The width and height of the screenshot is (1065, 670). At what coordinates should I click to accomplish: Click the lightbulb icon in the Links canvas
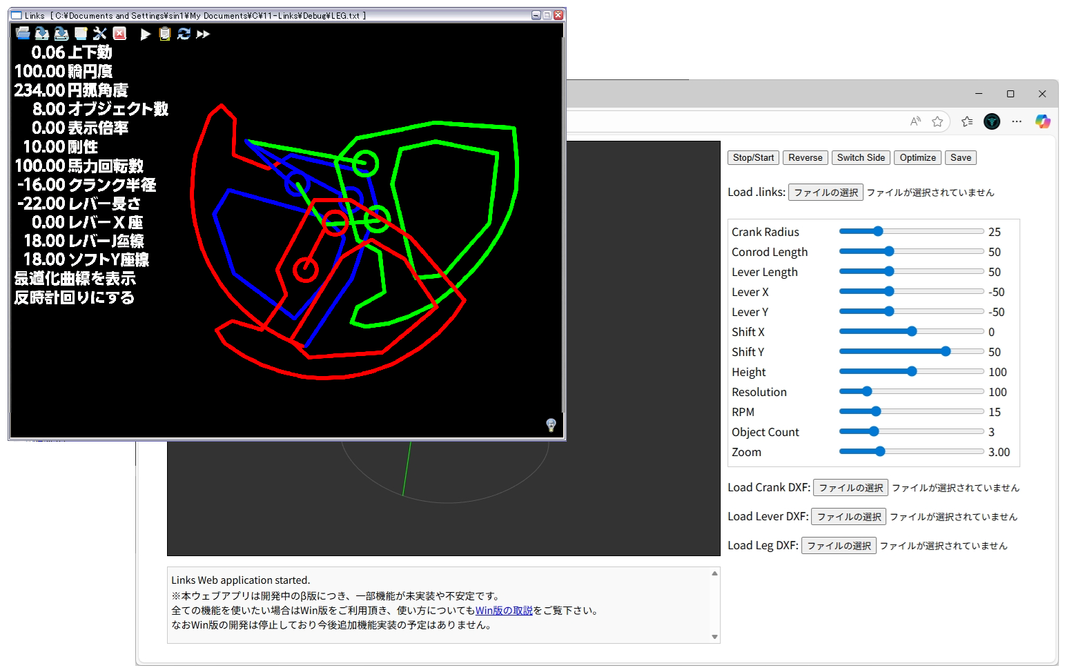pyautogui.click(x=551, y=425)
